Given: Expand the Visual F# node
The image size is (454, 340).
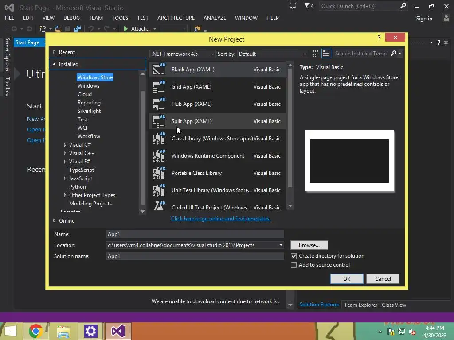Looking at the screenshot, I should click(x=65, y=162).
